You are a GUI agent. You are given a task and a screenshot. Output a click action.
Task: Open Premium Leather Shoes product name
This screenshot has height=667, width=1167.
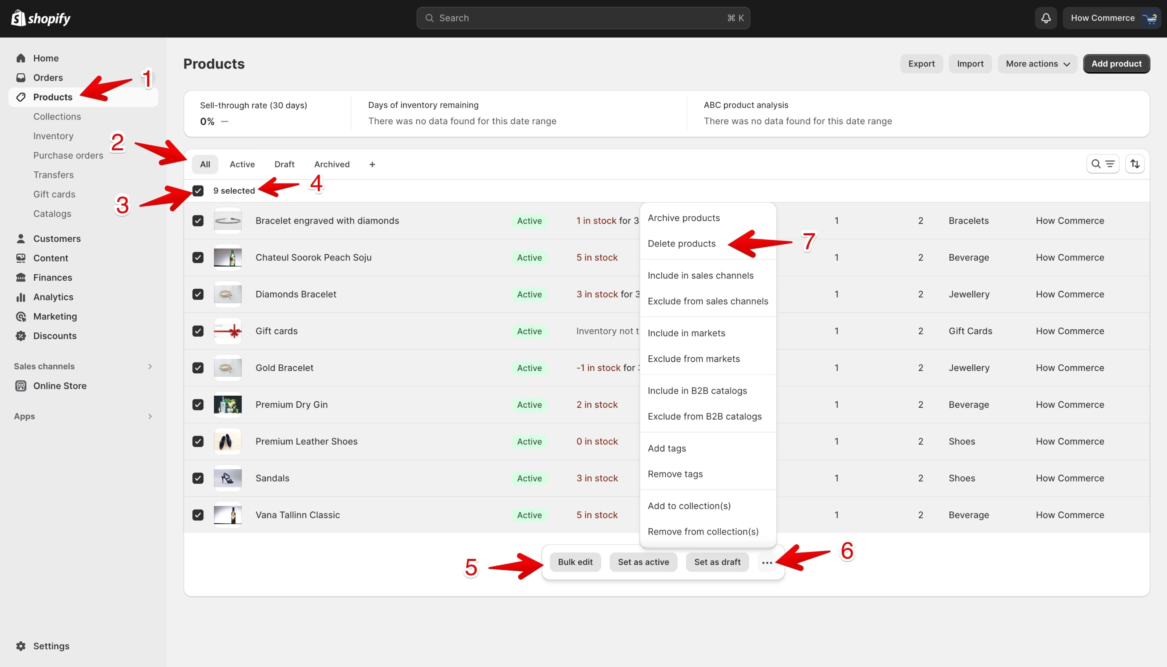click(x=306, y=441)
